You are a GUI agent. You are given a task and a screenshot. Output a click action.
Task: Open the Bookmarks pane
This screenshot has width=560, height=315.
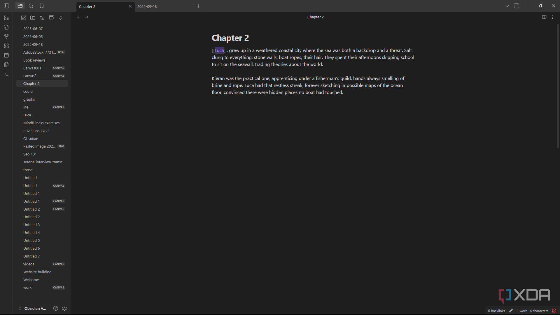[x=42, y=6]
